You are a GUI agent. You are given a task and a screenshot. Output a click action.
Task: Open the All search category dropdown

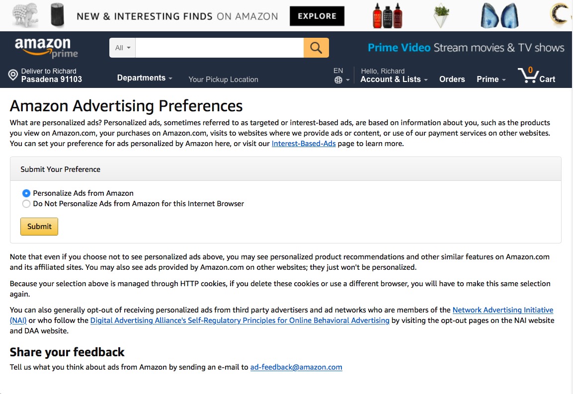coord(122,48)
